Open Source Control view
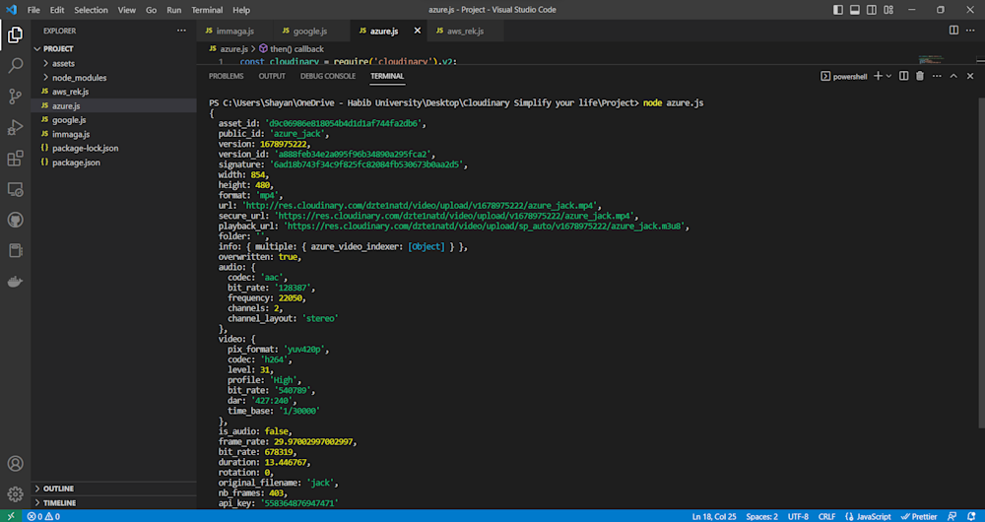This screenshot has width=985, height=522. click(x=15, y=97)
